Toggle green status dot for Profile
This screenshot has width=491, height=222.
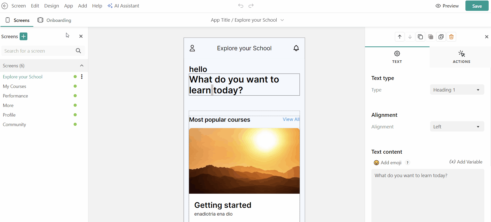(75, 115)
